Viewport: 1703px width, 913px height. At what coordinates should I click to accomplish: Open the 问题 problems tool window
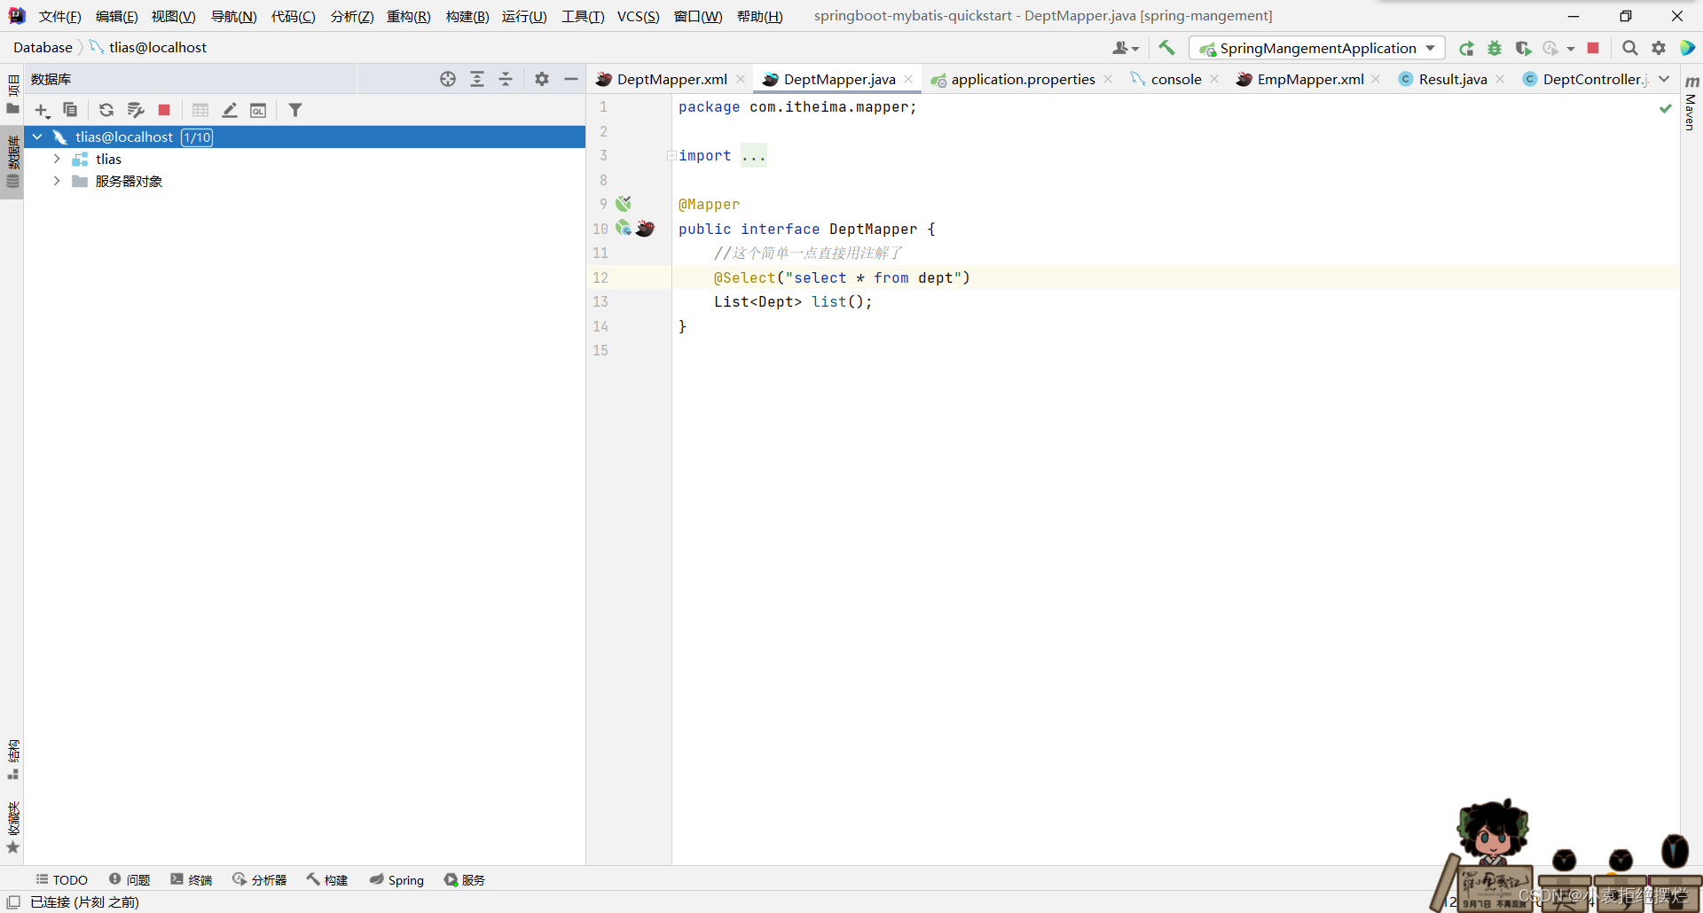(129, 879)
